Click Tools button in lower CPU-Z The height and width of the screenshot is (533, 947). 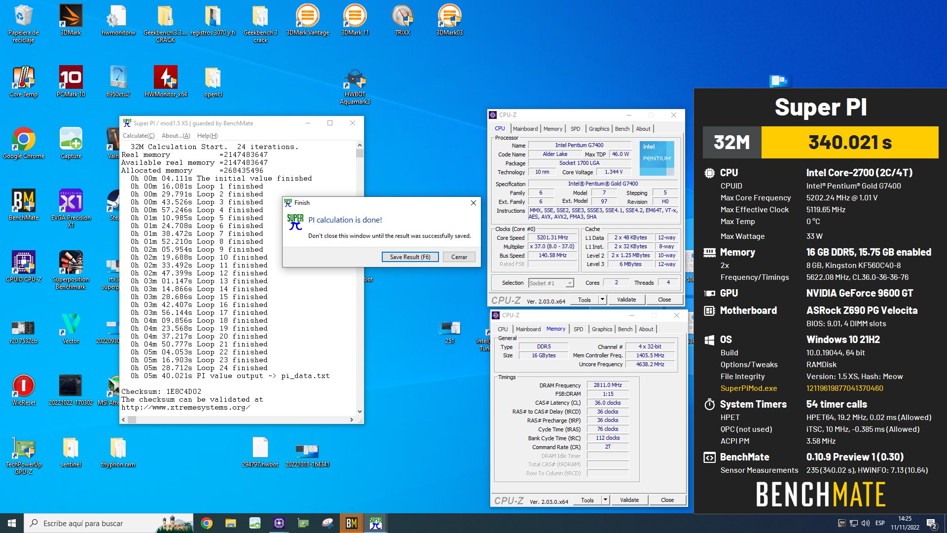[x=587, y=500]
